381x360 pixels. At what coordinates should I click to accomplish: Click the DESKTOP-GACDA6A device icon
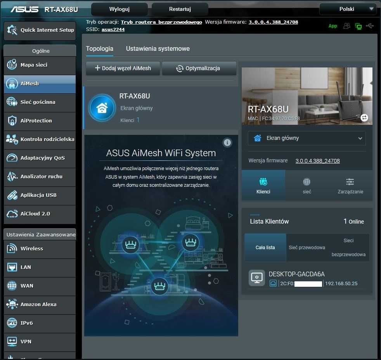(x=256, y=278)
